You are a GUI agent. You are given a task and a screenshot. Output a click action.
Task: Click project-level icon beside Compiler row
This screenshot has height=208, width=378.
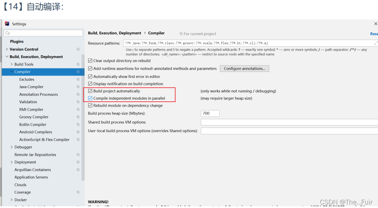[x=78, y=72]
